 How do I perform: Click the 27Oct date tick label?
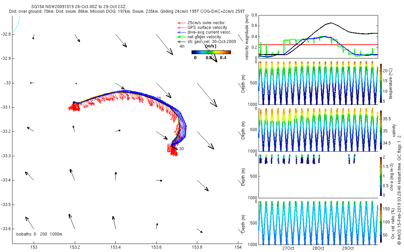click(x=288, y=248)
